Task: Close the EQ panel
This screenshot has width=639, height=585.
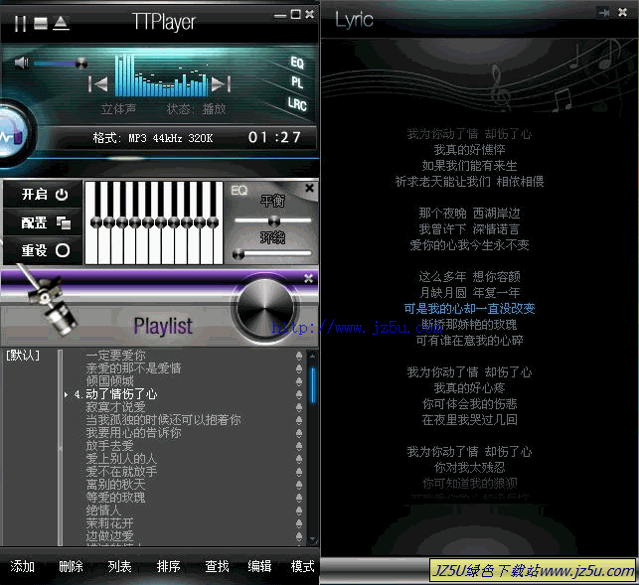Action: [309, 188]
